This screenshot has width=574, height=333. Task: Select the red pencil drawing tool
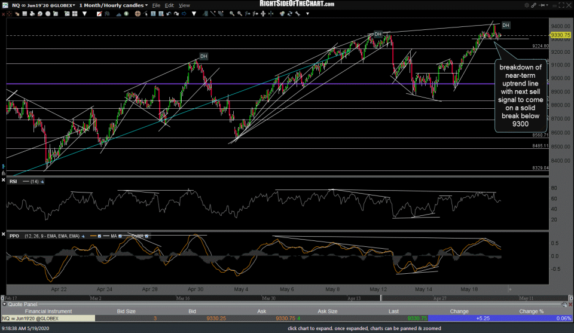pos(99,14)
